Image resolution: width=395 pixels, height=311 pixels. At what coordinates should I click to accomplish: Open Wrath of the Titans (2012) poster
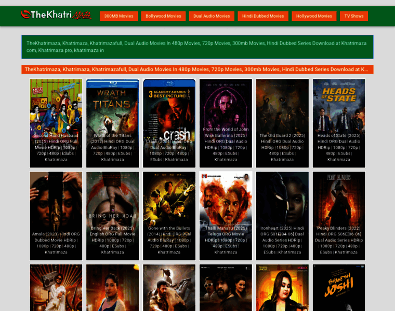[x=112, y=123]
